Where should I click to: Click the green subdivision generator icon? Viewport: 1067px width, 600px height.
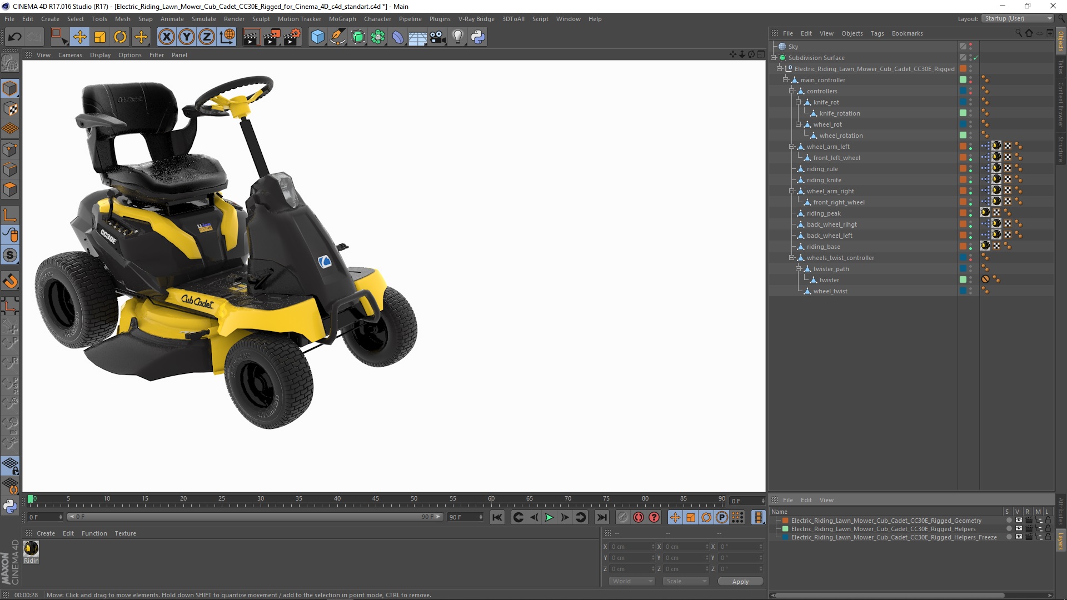358,37
